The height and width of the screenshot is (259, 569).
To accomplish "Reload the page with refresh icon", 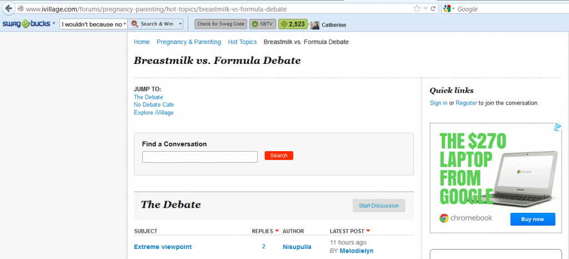I will click(x=433, y=9).
